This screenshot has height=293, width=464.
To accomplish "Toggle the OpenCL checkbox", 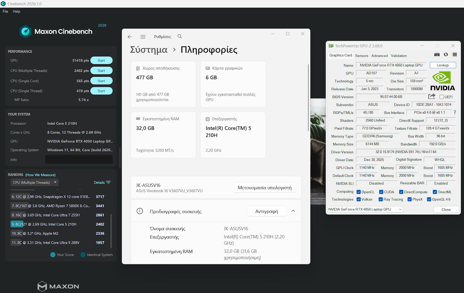I will [359, 192].
